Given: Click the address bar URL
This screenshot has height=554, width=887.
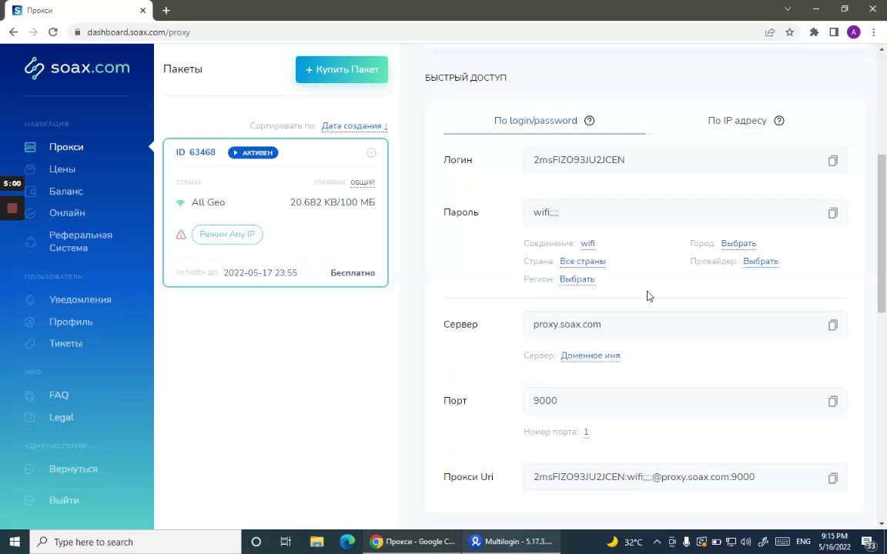Looking at the screenshot, I should [x=139, y=32].
